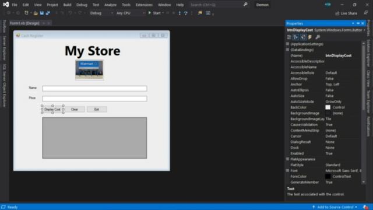Image resolution: width=373 pixels, height=210 pixels.
Task: Open Add to Source Control dropdown
Action: [x=335, y=207]
